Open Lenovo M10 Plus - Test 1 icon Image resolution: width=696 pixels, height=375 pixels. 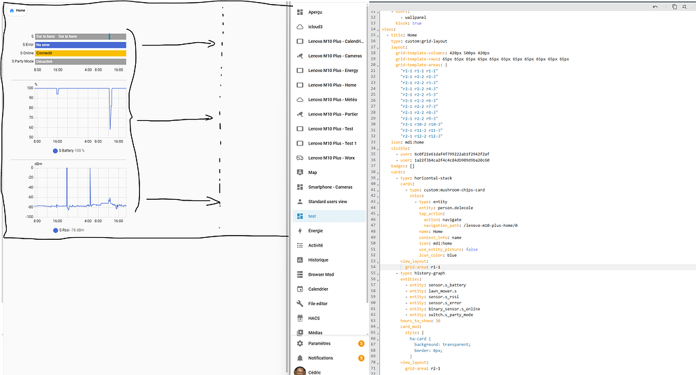tap(300, 143)
